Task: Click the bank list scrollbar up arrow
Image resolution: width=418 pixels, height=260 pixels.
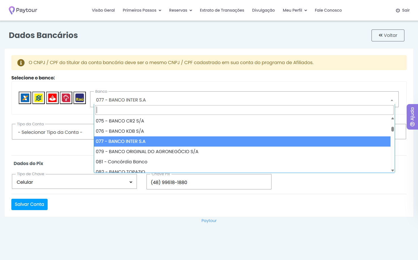Action: tap(392, 118)
